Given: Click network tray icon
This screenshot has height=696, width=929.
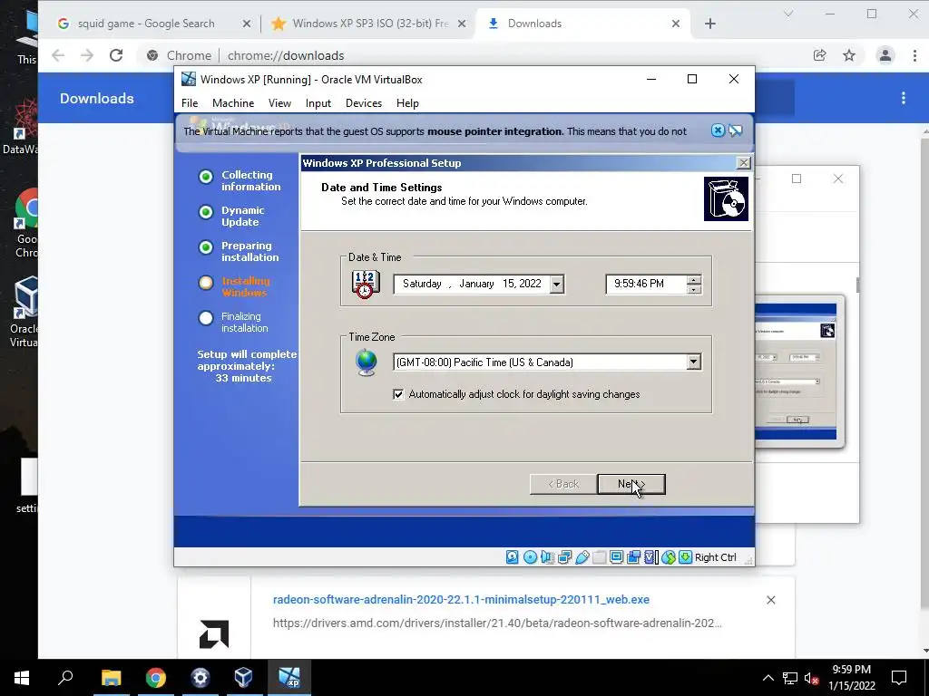Looking at the screenshot, I should click(790, 678).
